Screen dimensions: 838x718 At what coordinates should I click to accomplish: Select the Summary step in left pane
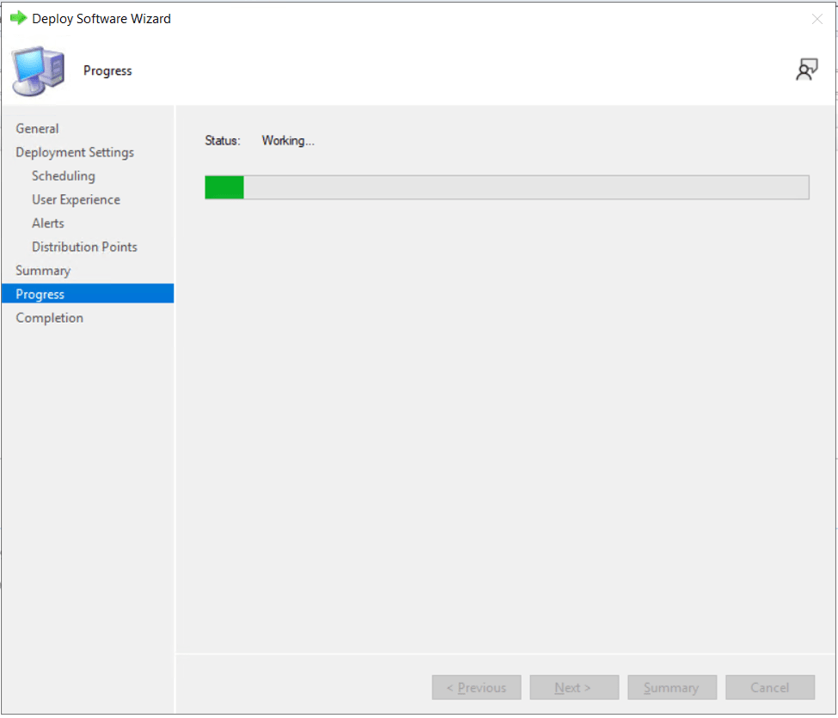click(43, 271)
